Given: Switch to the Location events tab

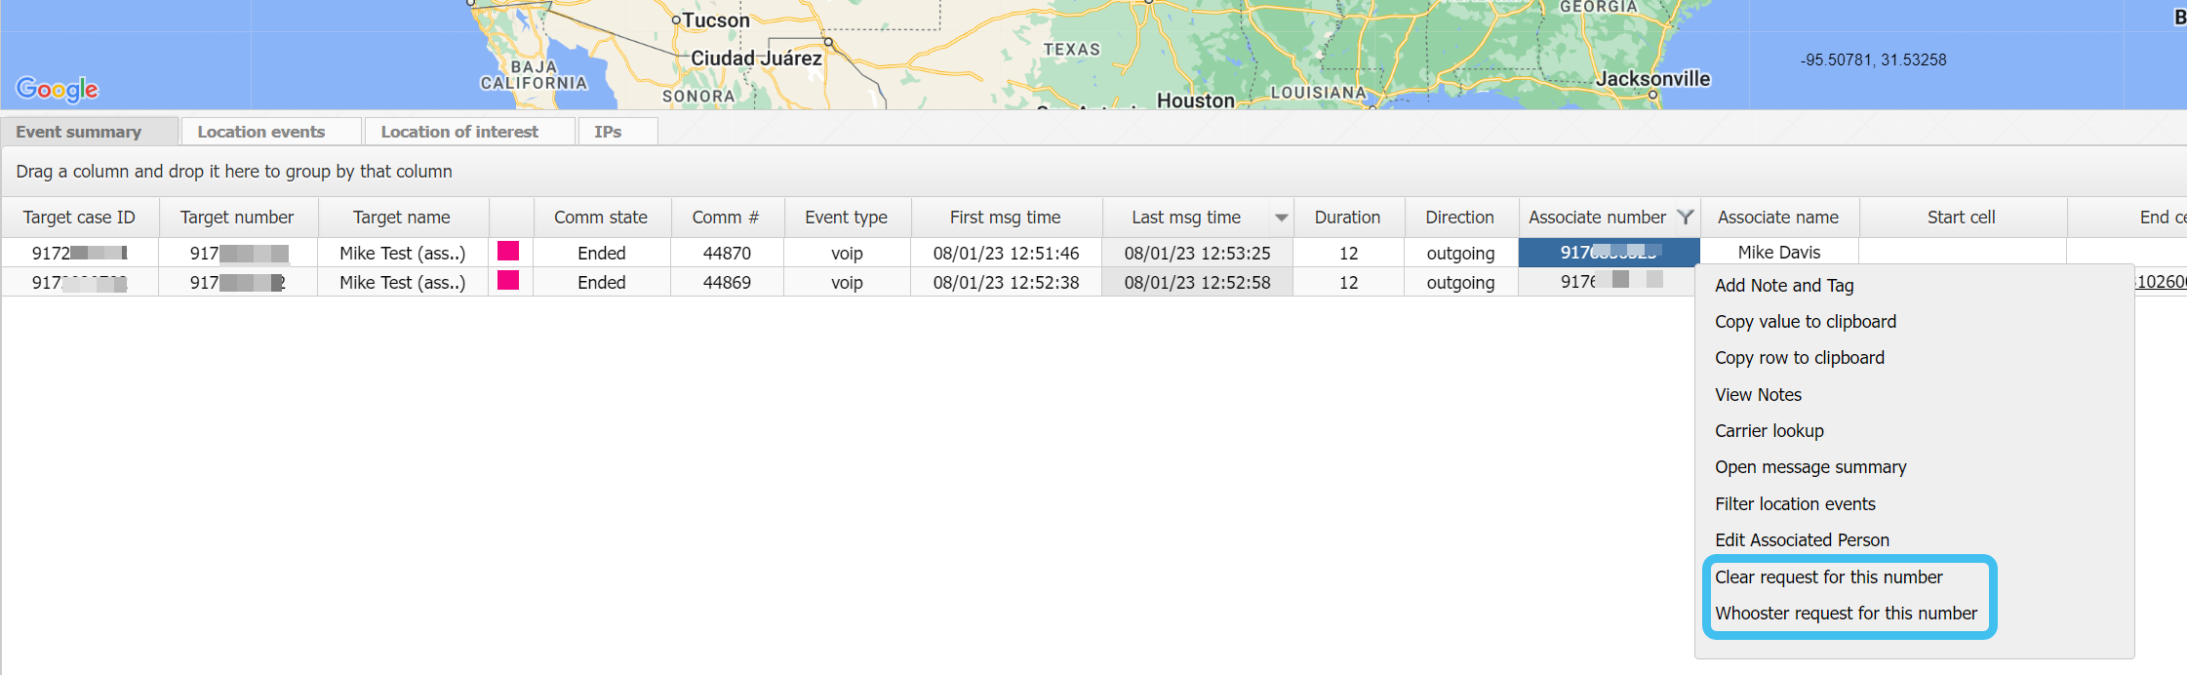Looking at the screenshot, I should click(x=261, y=132).
